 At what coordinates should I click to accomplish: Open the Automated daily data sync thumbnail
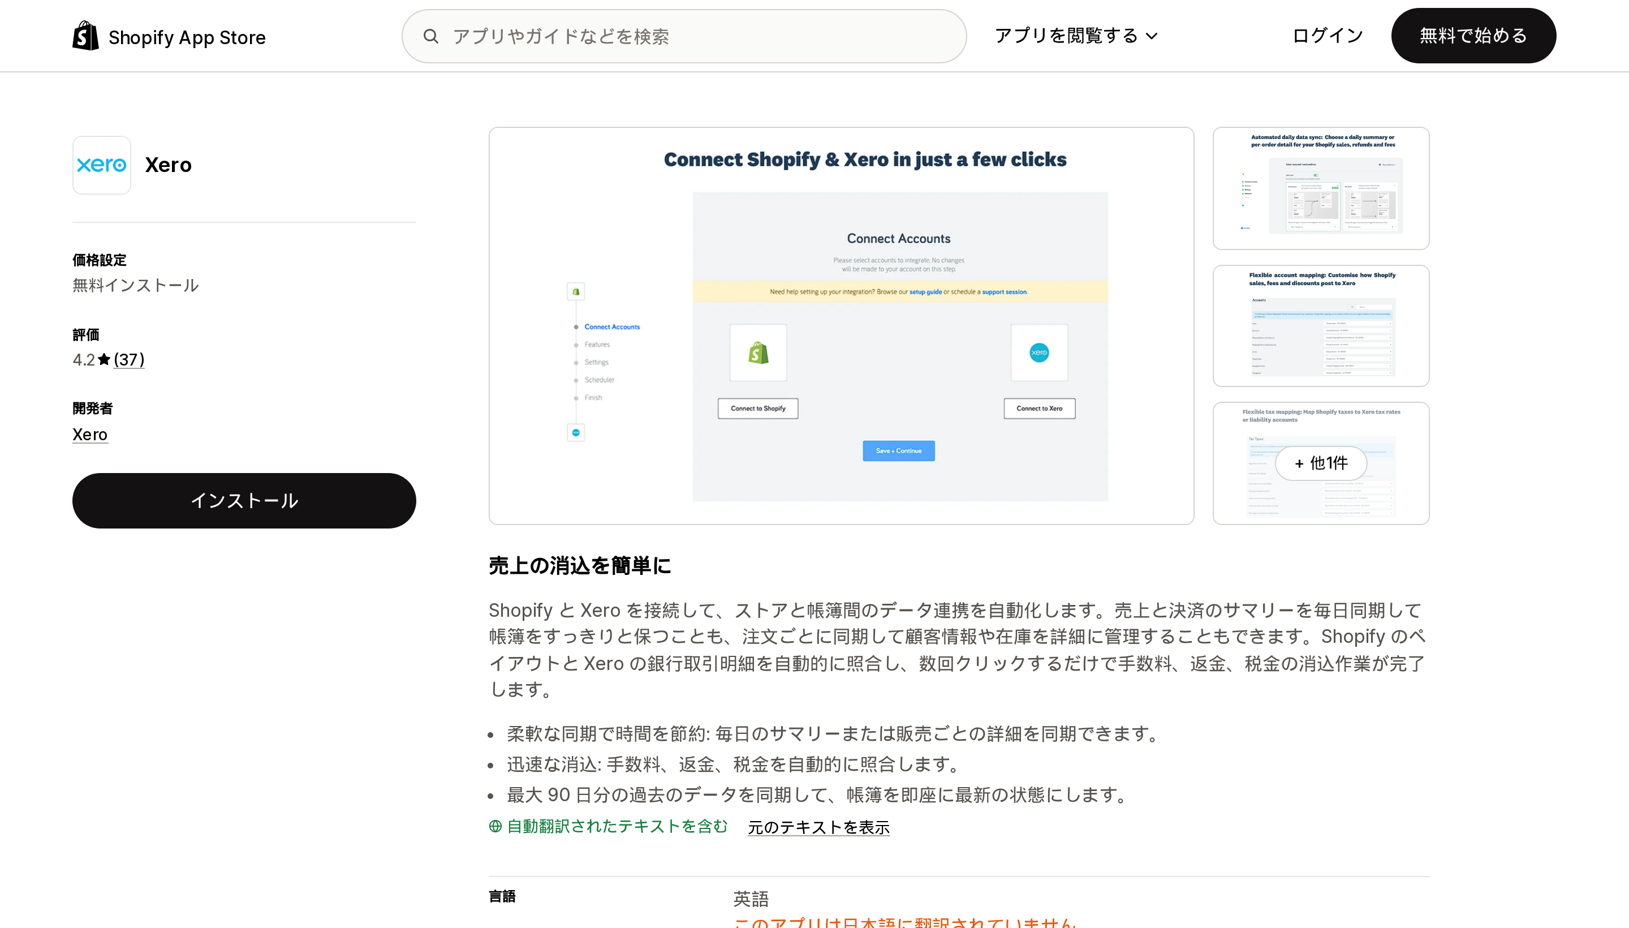[x=1321, y=188]
